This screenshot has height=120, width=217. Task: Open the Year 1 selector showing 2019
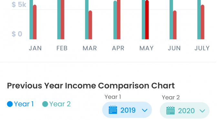tap(127, 110)
